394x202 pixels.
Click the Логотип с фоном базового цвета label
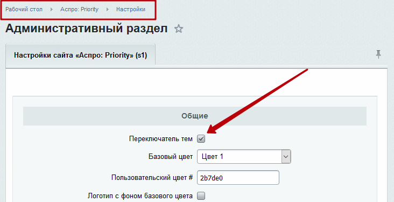140,196
